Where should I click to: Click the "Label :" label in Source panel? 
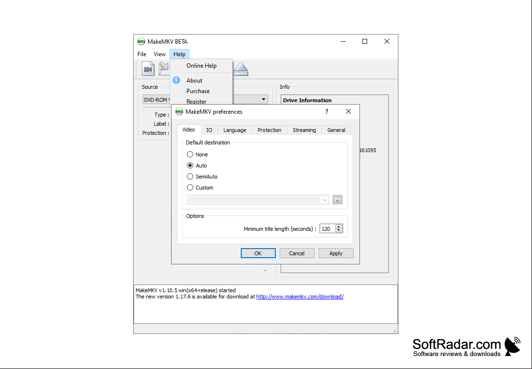[x=161, y=124]
